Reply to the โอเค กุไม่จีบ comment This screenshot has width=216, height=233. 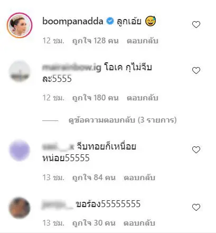143,98
